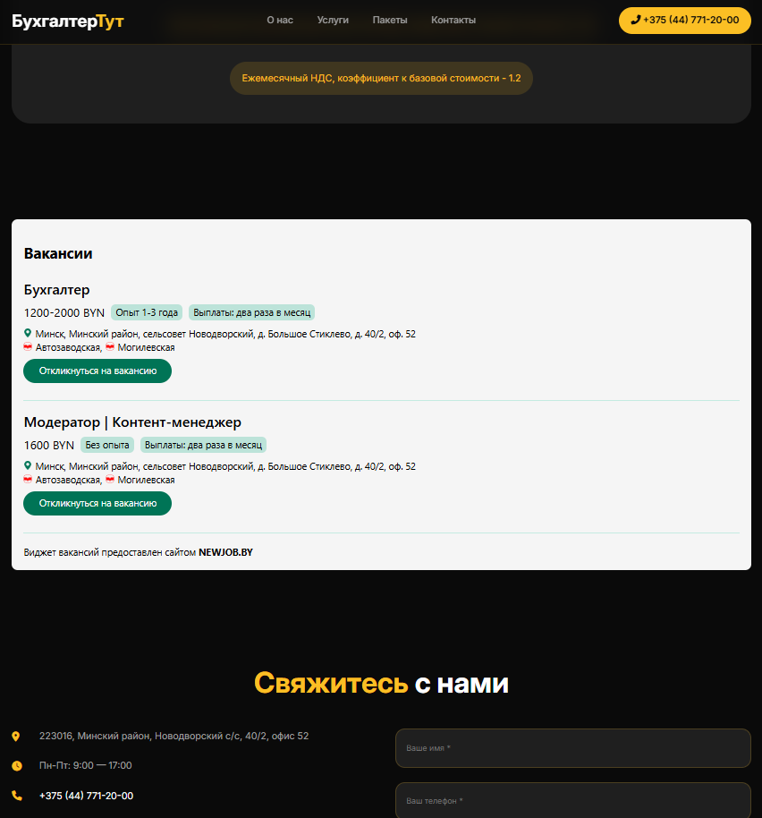Viewport: 762px width, 818px height.
Task: Open the О нас navigation item
Action: coord(280,20)
